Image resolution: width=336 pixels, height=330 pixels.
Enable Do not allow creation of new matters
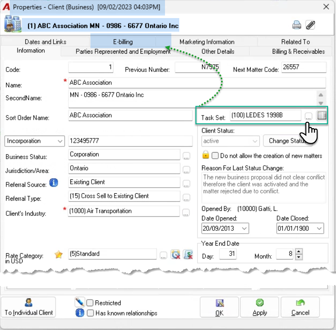215,156
